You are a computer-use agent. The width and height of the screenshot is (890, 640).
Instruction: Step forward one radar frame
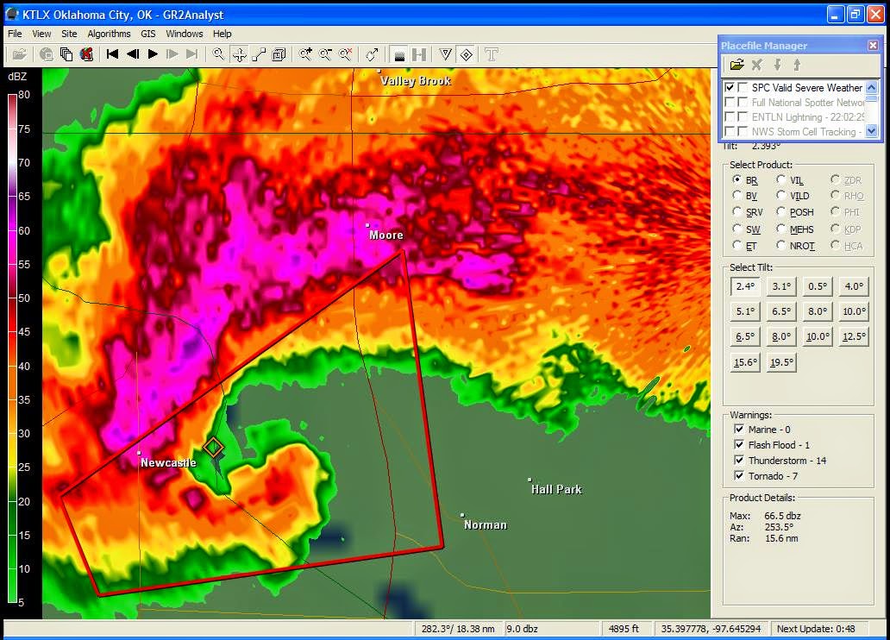[x=172, y=54]
